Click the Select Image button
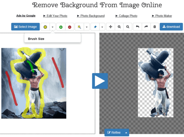Viewport: 184px width, 137px height. 25,27
